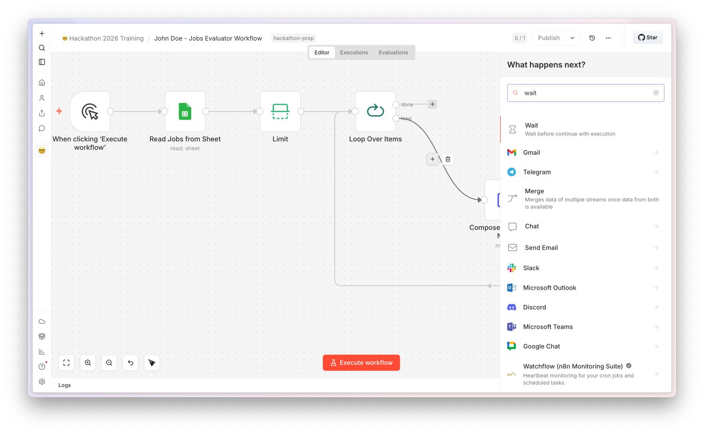Switch to the Evaluations tab
The height and width of the screenshot is (434, 704).
[x=394, y=52]
